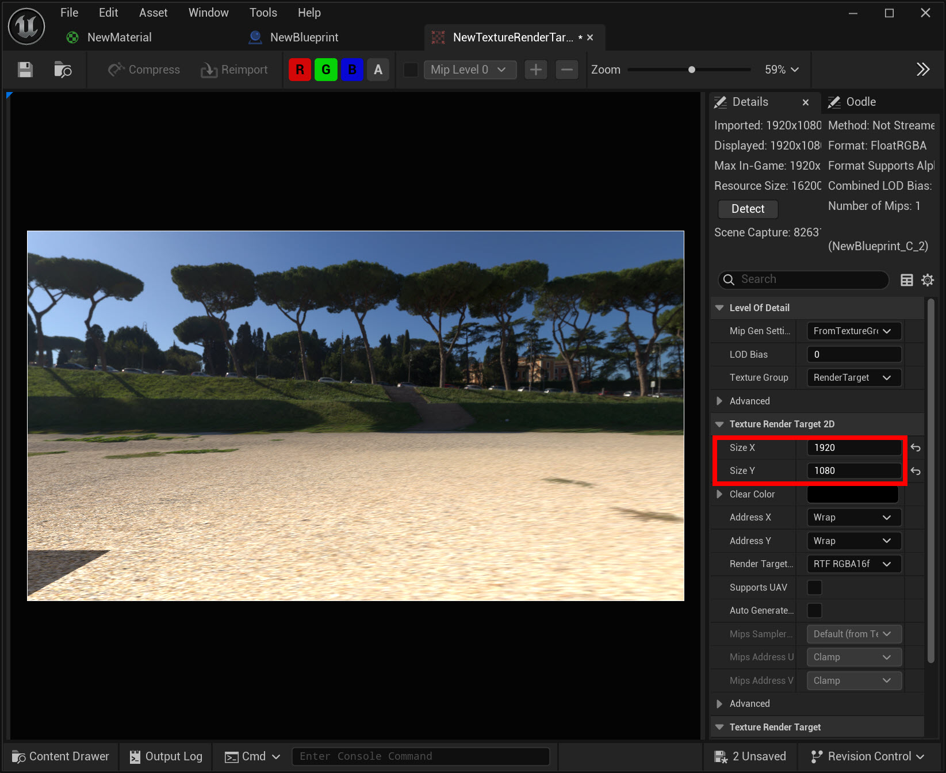Open the Help menu

point(309,13)
